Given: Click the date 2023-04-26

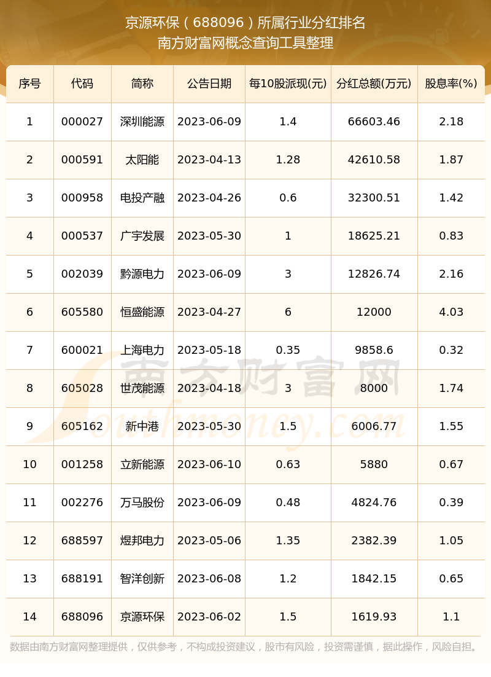Looking at the screenshot, I should 209,198.
